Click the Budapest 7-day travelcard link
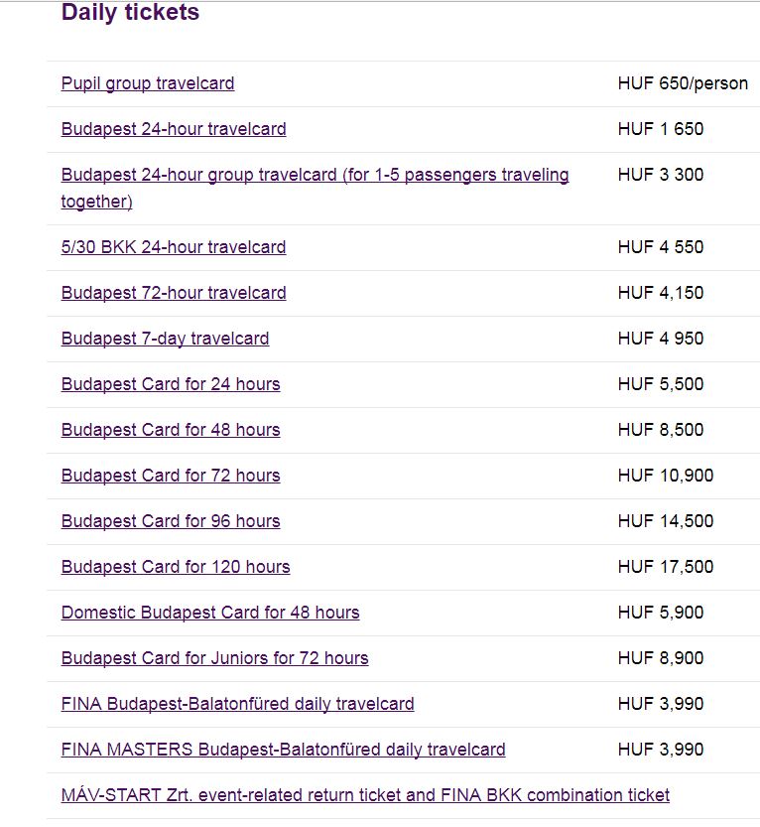760x827 pixels. pos(165,339)
